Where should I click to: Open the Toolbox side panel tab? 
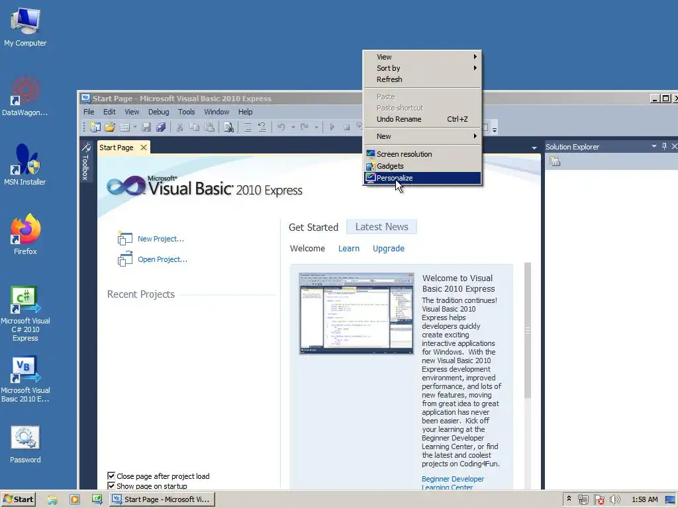[x=85, y=161]
